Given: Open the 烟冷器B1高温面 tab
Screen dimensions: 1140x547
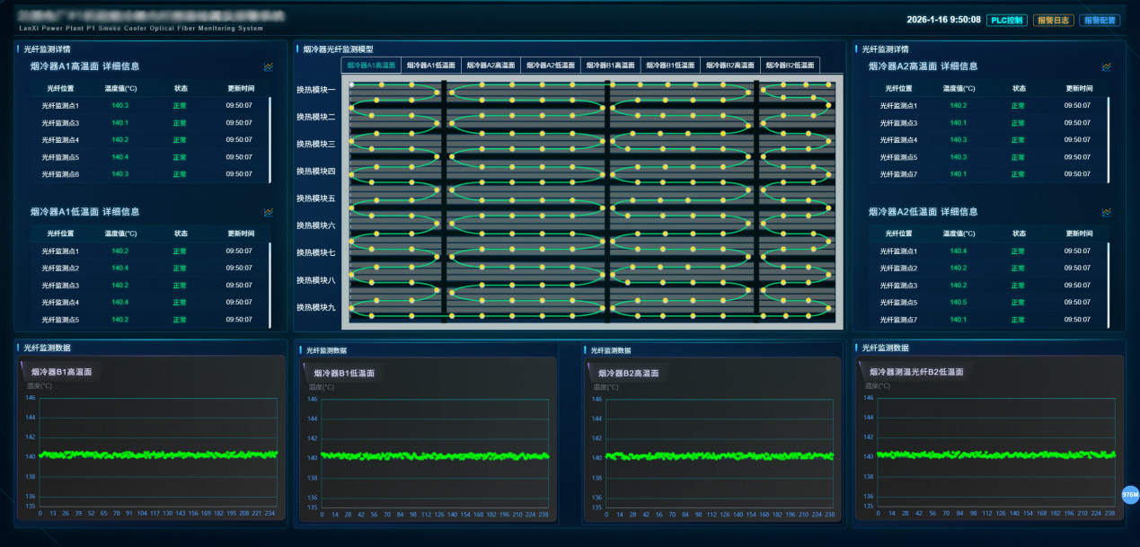Looking at the screenshot, I should tap(611, 66).
